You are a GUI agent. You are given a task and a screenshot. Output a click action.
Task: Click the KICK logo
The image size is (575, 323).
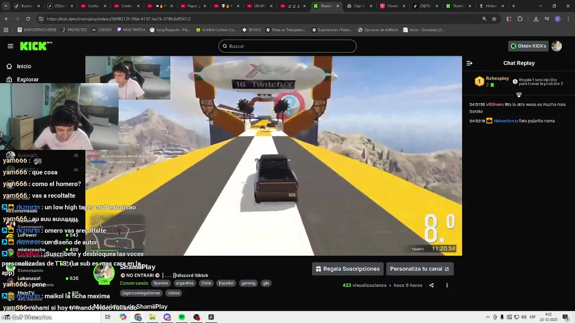click(35, 46)
